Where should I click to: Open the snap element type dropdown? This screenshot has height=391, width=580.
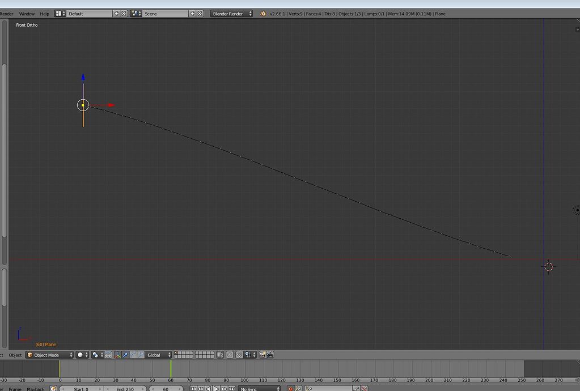[x=250, y=355]
